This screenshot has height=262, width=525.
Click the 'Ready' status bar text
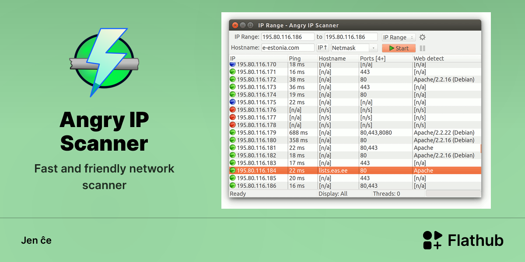coord(238,194)
